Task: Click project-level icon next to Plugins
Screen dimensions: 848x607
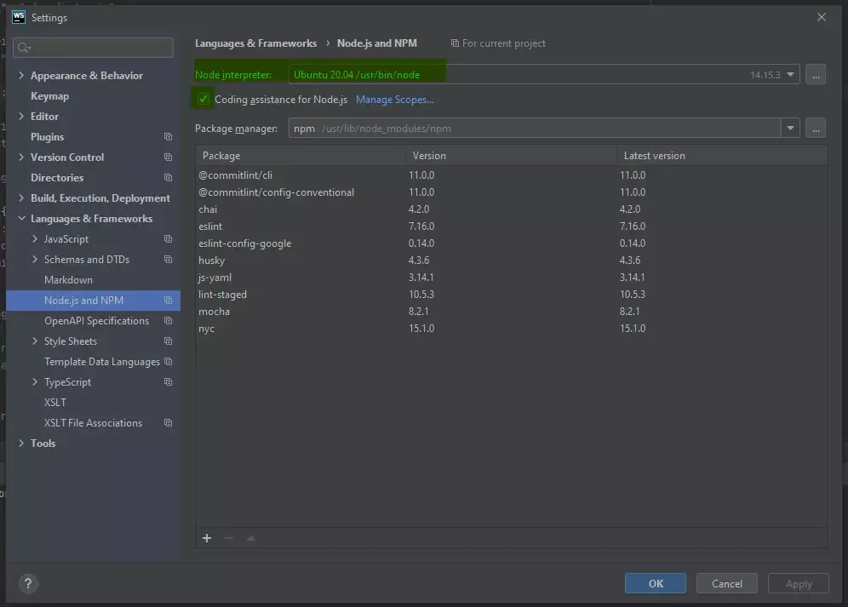Action: [x=169, y=137]
